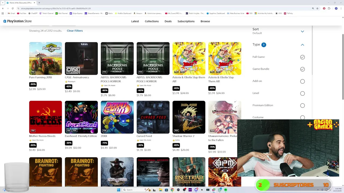Open the DGII bookmark
344x193 pixels.
click(x=249, y=13)
